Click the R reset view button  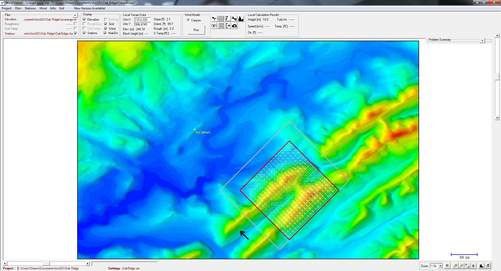(x=447, y=266)
